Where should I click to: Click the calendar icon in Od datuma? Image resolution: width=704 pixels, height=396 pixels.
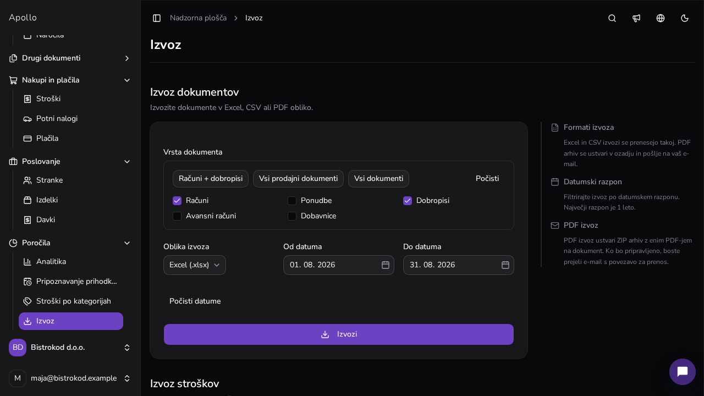point(386,265)
